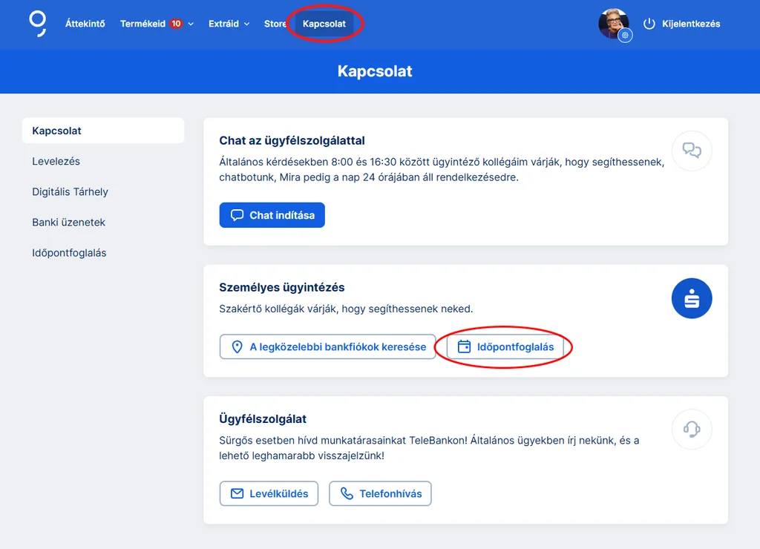Open Store in the top navigation
Screen dimensions: 760x549
275,24
